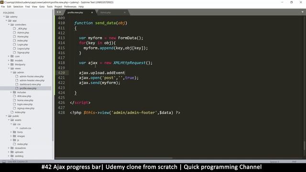The width and height of the screenshot is (306, 172).
Task: Open the Goto menu
Action: [42, 7]
